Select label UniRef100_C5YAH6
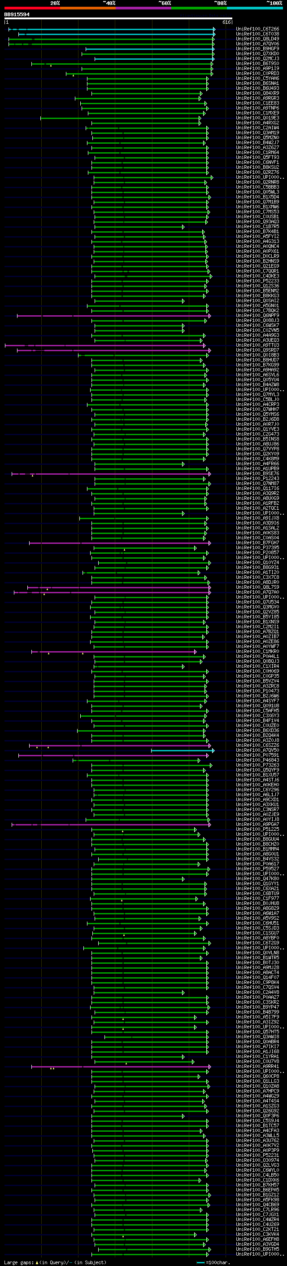The height and width of the screenshot is (1266, 287). pyautogui.click(x=257, y=78)
